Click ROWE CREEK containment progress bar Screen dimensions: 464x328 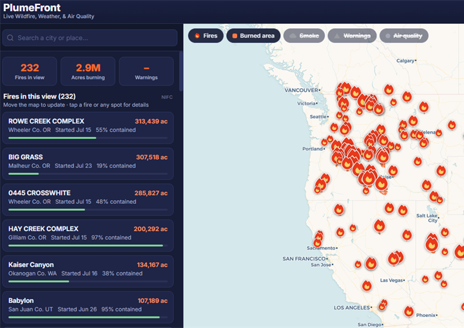point(88,138)
